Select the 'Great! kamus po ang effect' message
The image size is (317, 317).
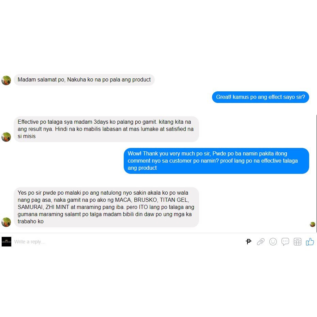pyautogui.click(x=260, y=97)
